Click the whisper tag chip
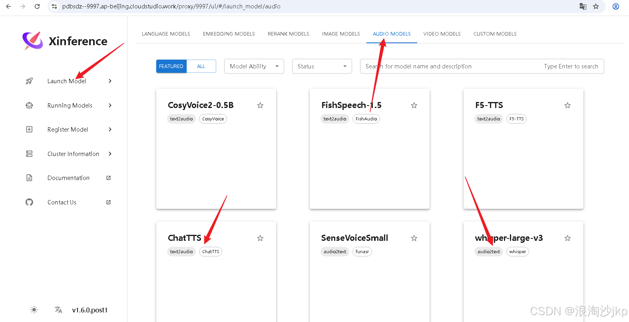Screen dimensions: 629x322 (518, 252)
